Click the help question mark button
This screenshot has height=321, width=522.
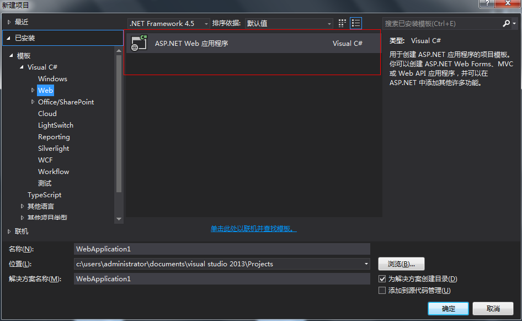point(487,3)
